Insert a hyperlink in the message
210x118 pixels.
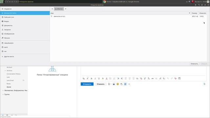pyautogui.click(x=137, y=79)
